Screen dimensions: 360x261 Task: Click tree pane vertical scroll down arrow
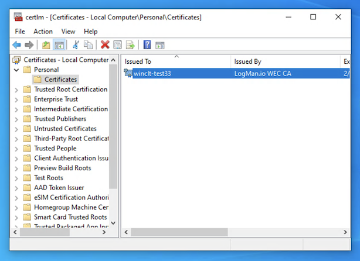(113, 223)
